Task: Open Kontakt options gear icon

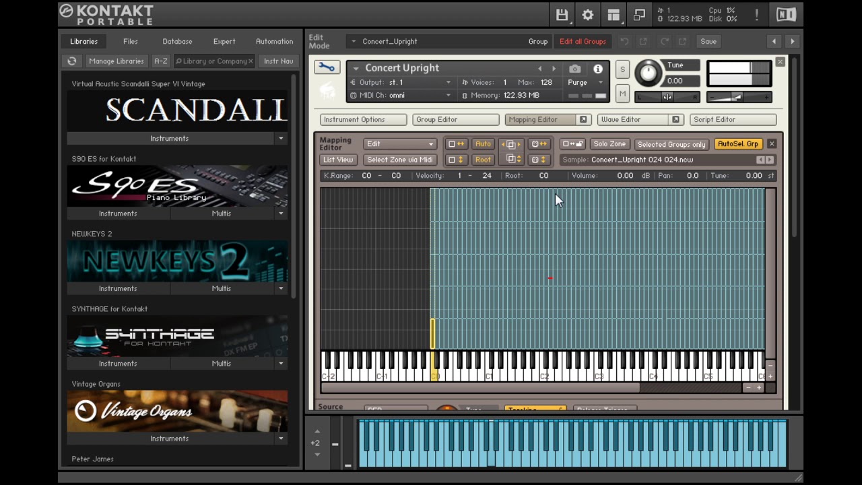Action: pos(587,15)
